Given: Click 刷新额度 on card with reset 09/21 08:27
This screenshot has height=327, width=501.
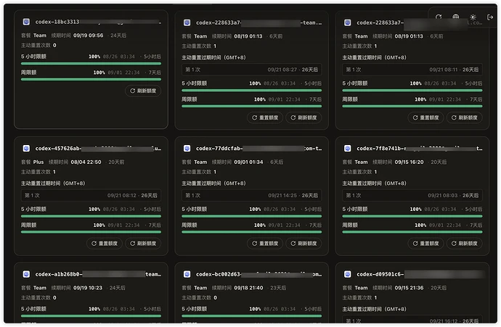Looking at the screenshot, I should tap(304, 117).
